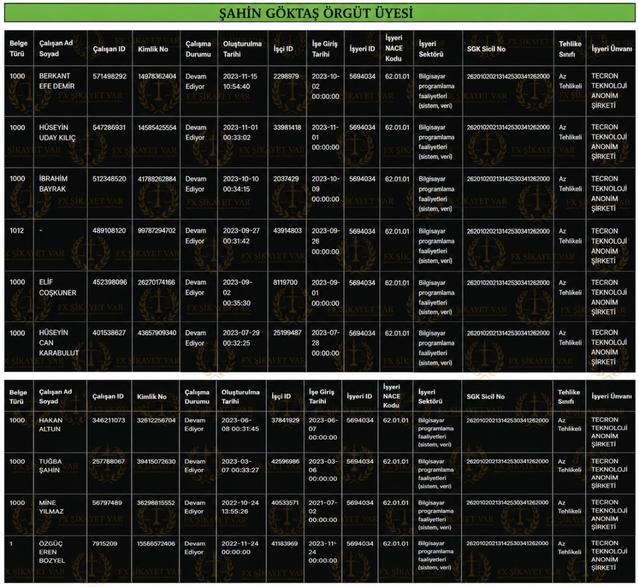Click employee ID 547286931
Image resolution: width=639 pixels, height=587 pixels.
(x=109, y=128)
